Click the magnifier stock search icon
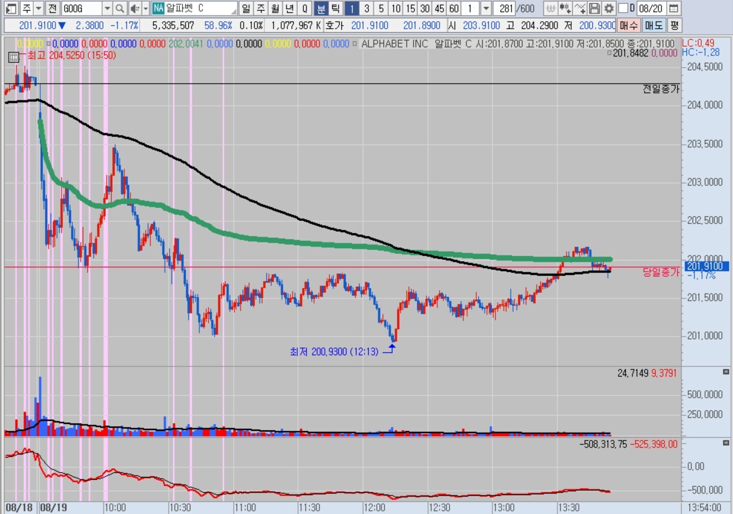Screen dimensions: 733x514 click(x=119, y=9)
